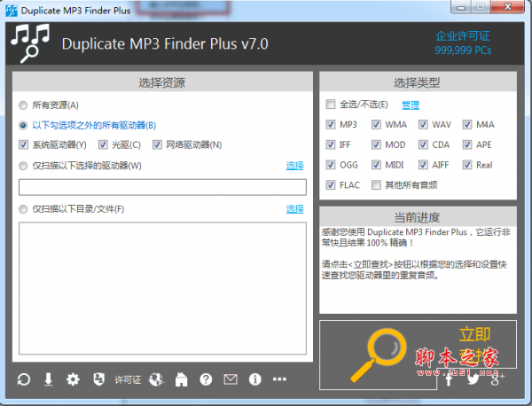This screenshot has height=406, width=532.
Task: Click the 选择类型 panel header
Action: [x=418, y=82]
